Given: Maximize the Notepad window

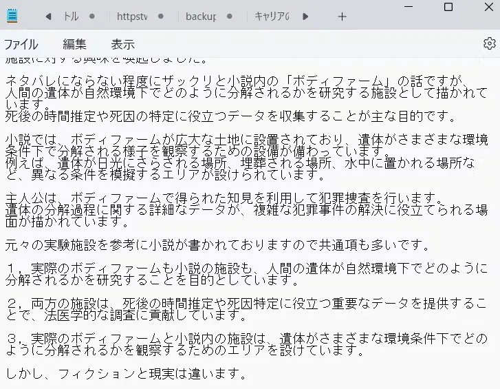Looking at the screenshot, I should point(448,7).
